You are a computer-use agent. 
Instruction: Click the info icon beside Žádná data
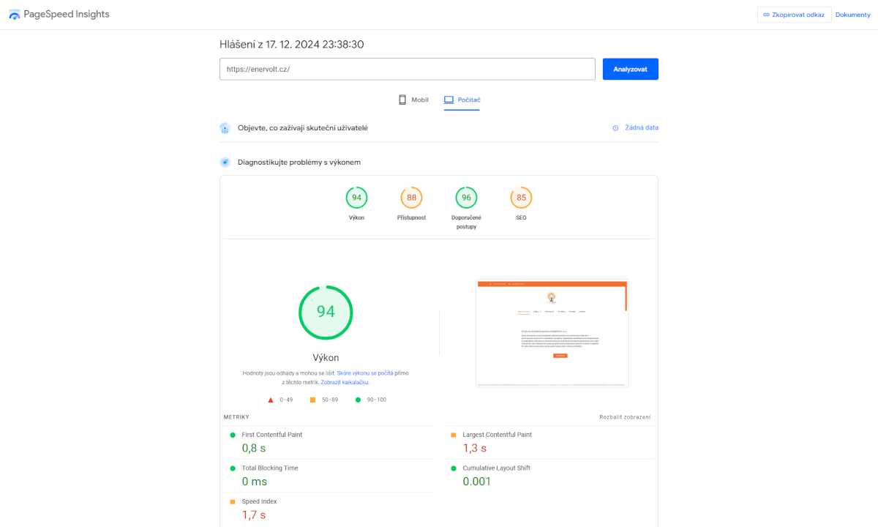(615, 128)
